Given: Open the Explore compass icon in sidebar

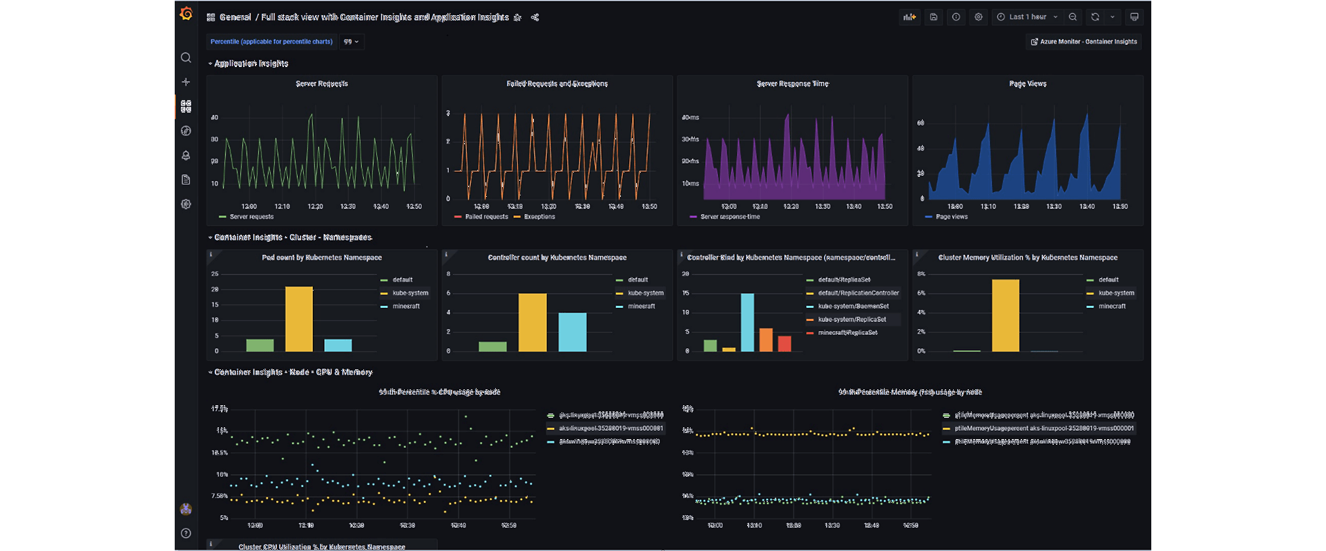Looking at the screenshot, I should pos(186,131).
